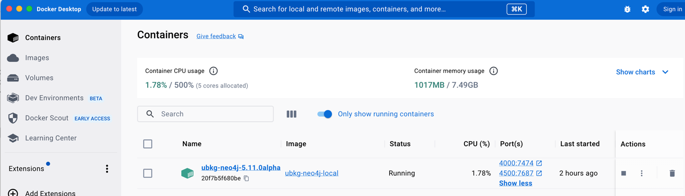Viewport: 685px width, 196px height.
Task: Open the ubkg-neo4j-local image link
Action: [x=311, y=173]
